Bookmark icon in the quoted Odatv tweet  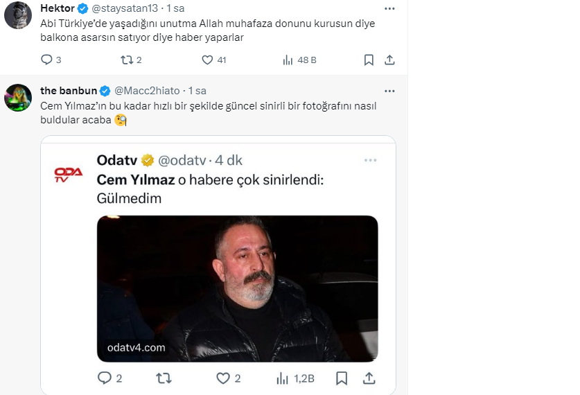tap(342, 378)
